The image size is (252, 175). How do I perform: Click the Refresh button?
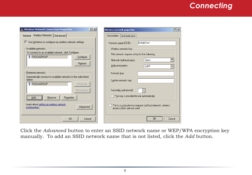point(82,64)
